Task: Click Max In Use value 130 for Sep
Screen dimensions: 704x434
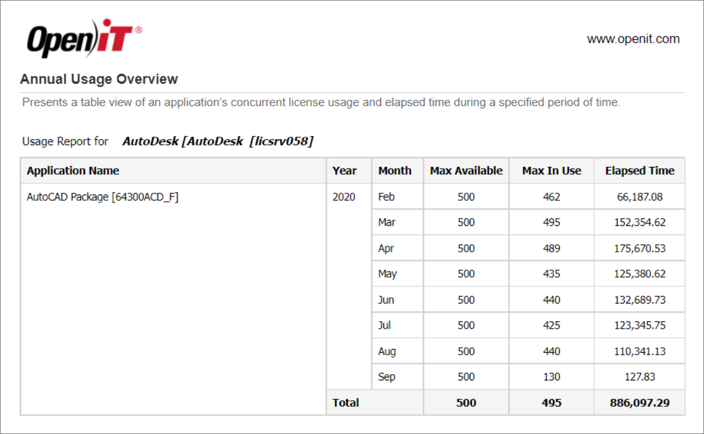Action: [551, 377]
